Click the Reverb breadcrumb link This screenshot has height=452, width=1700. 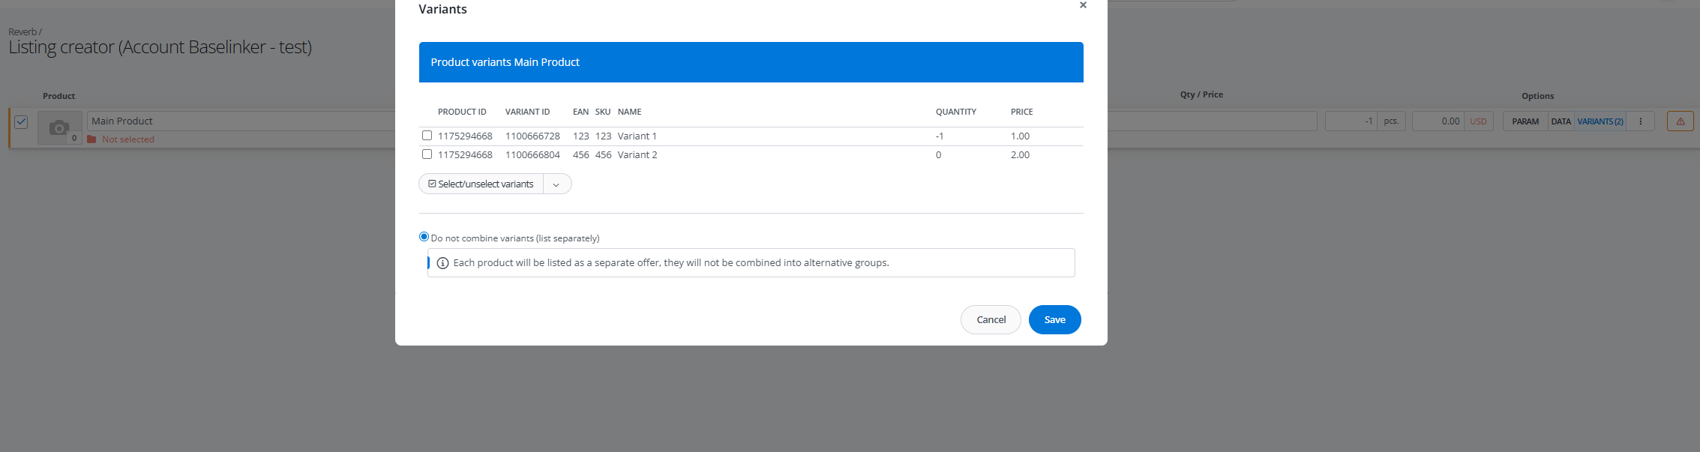click(22, 32)
